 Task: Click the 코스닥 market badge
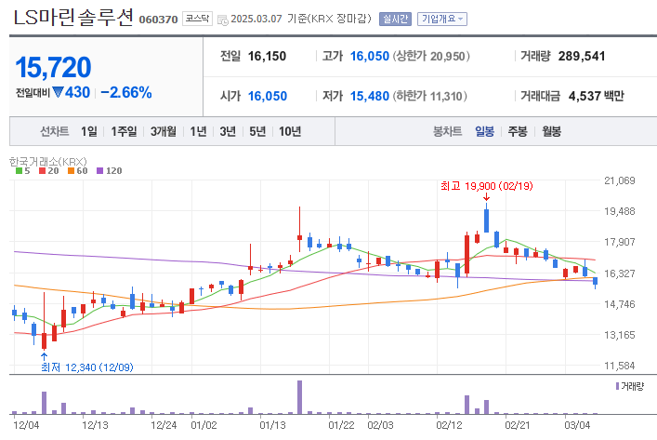(x=197, y=19)
